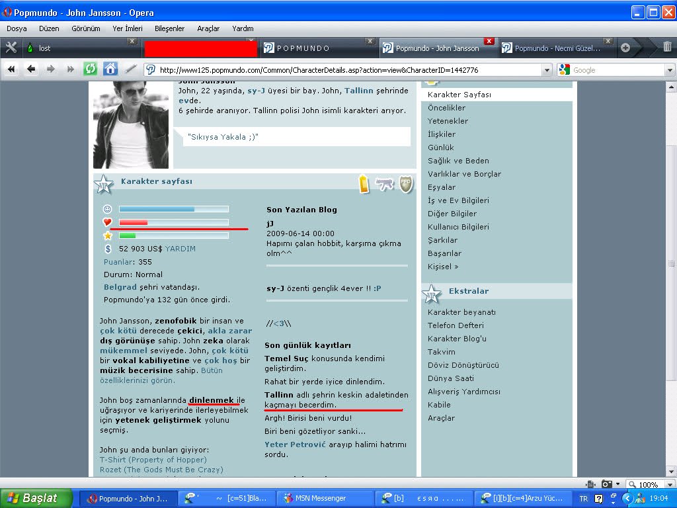
Task: Click the Google search input field
Action: click(x=618, y=70)
